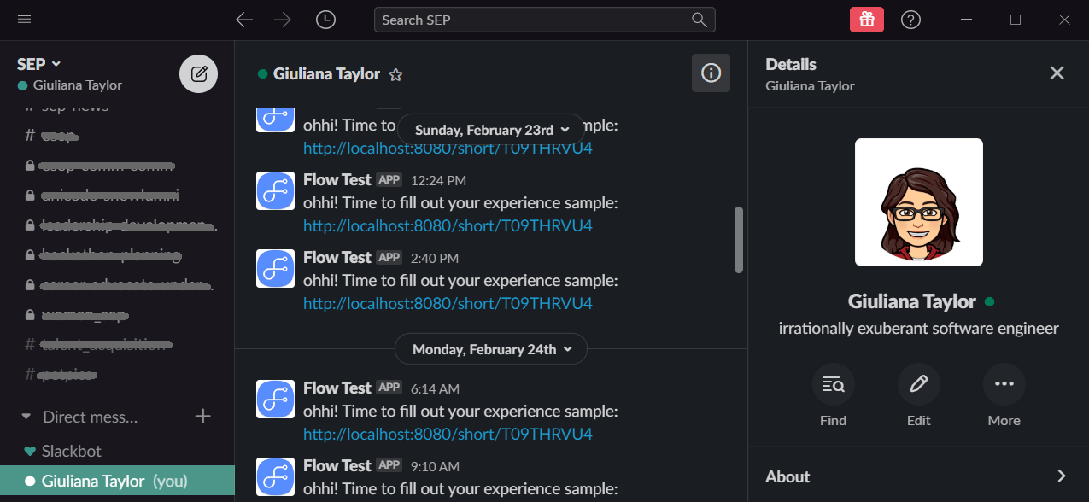Open help with the question mark icon
The image size is (1089, 502).
910,19
